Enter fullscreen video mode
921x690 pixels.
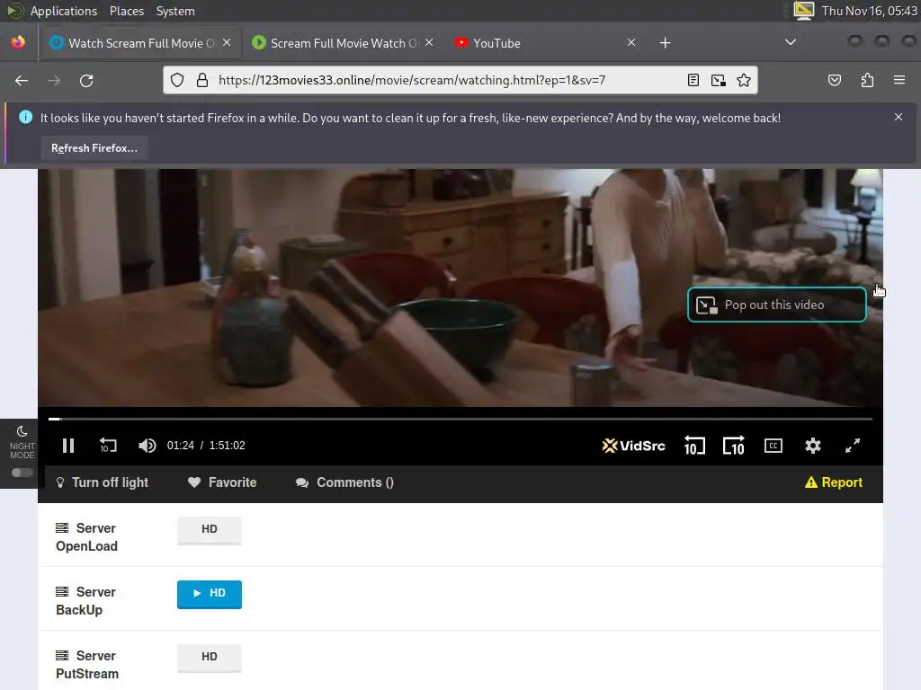pos(853,446)
